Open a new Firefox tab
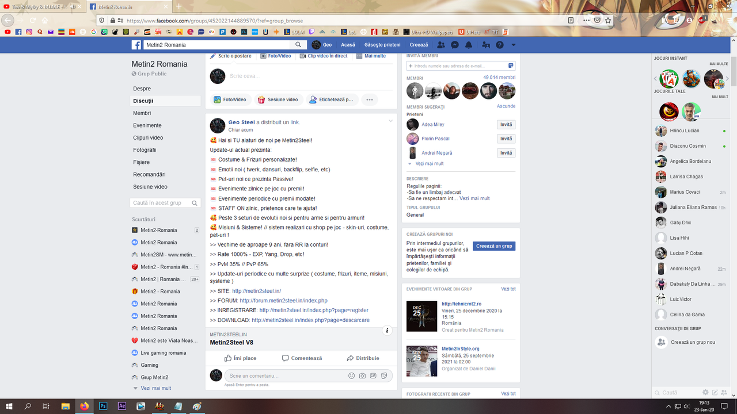The height and width of the screenshot is (414, 737). 178,6
